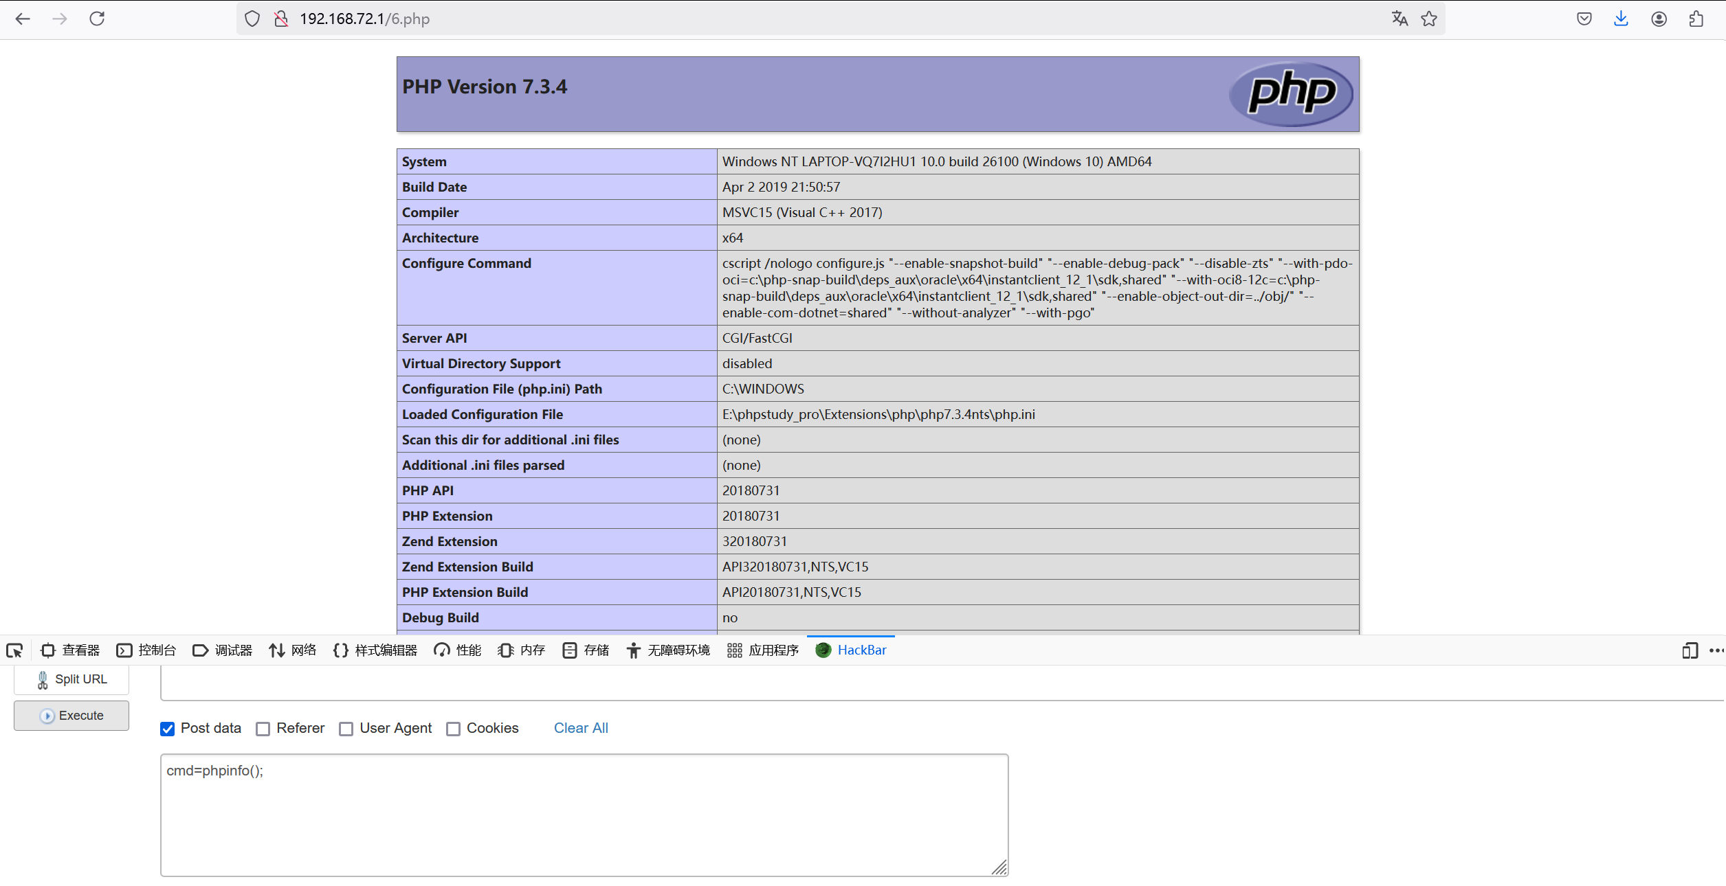Click the PHP logo image

pyautogui.click(x=1291, y=93)
